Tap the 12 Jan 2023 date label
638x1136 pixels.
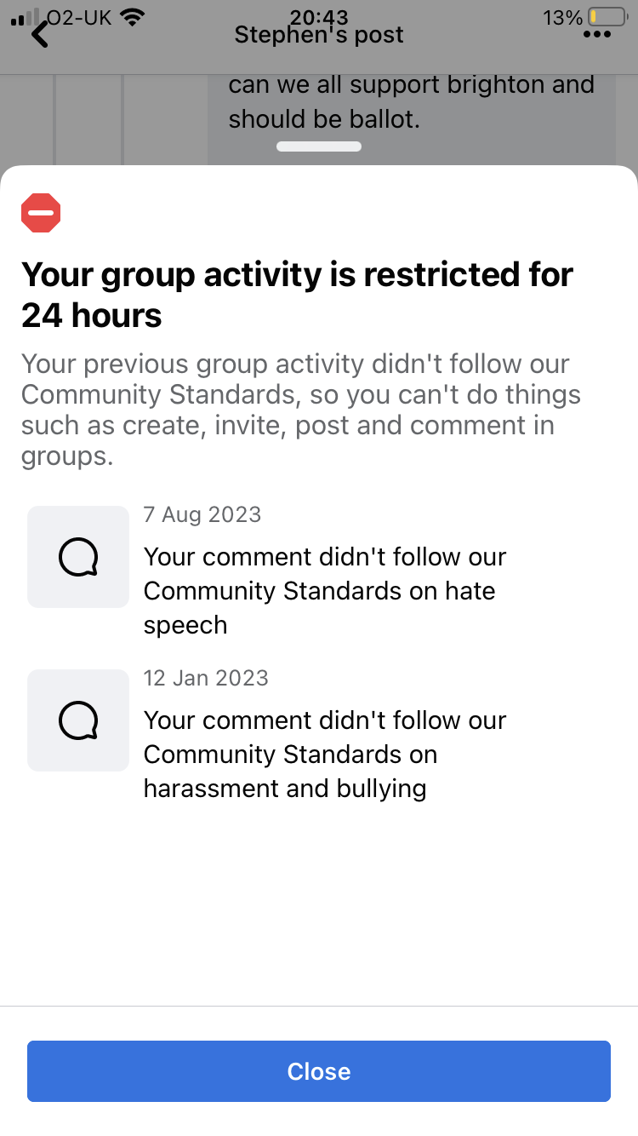pos(206,678)
